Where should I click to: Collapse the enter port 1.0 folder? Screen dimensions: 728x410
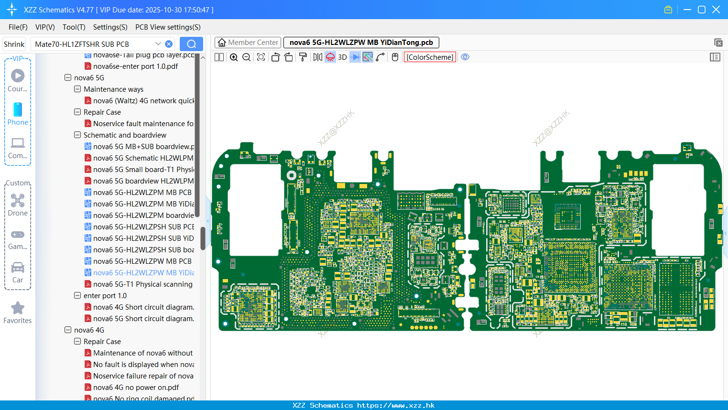[x=77, y=295]
